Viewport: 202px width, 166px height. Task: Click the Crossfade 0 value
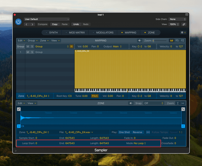pos(175,143)
